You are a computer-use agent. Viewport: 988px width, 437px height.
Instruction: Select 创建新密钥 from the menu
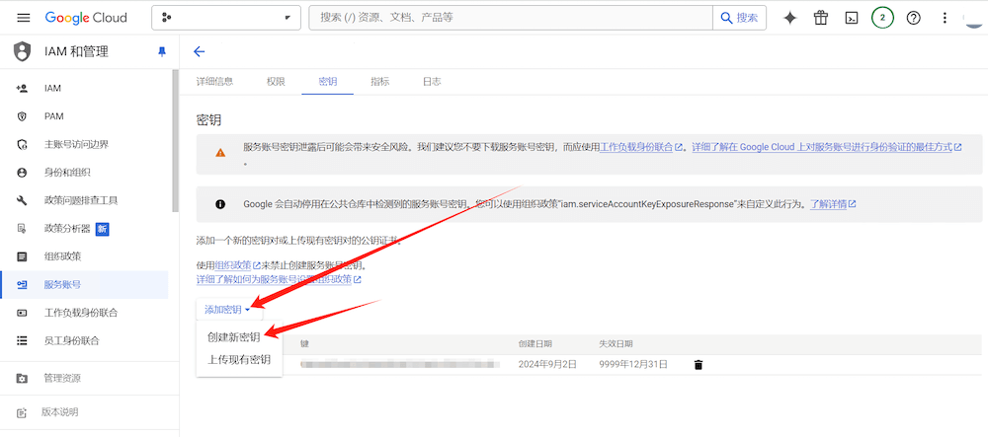click(x=233, y=337)
